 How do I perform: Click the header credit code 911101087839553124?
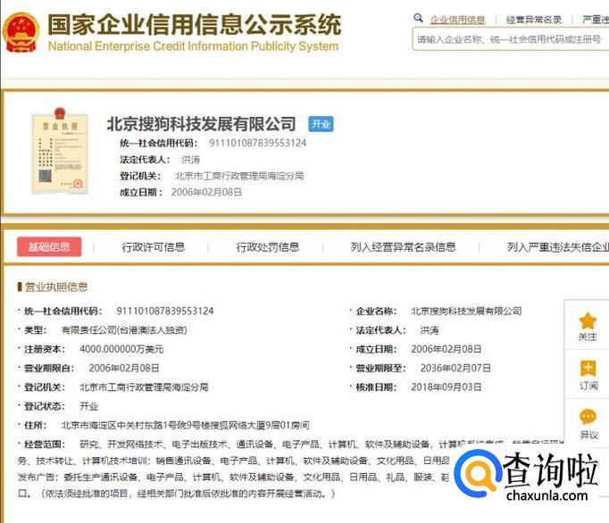pos(258,144)
